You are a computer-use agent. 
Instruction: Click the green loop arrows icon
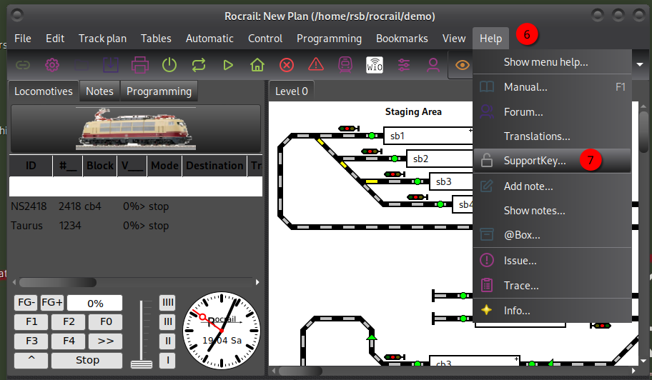(x=198, y=66)
